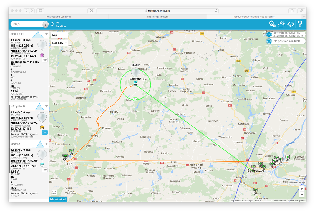The height and width of the screenshot is (212, 315).
Task: Select the habhub tracker tab
Action: (x=254, y=17)
